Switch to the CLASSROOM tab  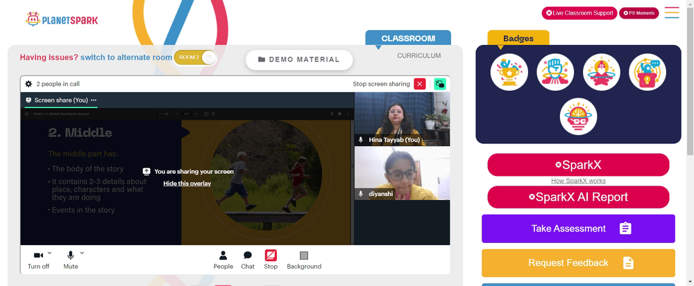tap(408, 38)
